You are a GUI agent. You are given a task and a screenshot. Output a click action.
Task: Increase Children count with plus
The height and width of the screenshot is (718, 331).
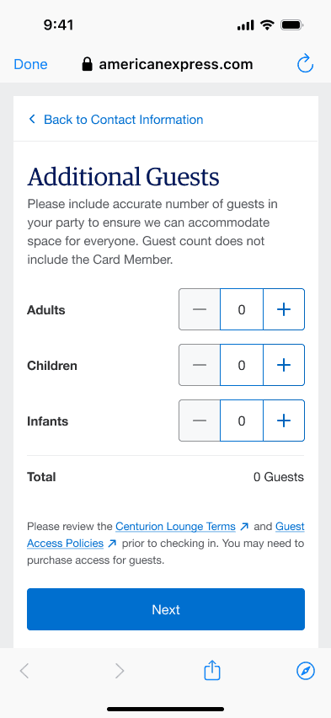(x=284, y=365)
